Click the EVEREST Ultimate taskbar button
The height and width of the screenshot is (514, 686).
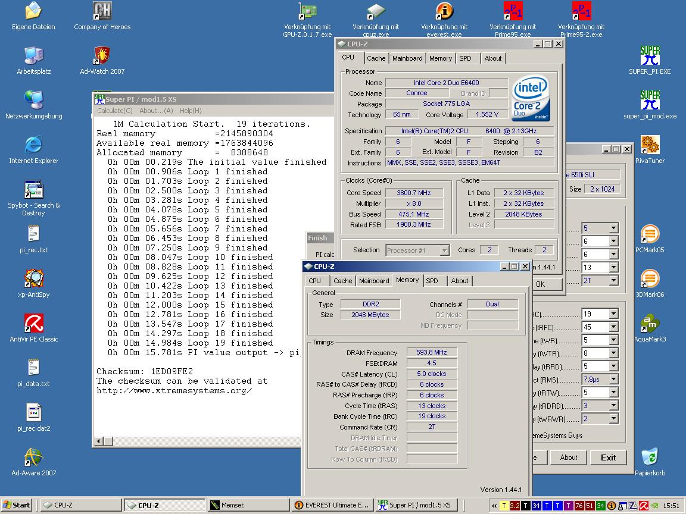coord(332,505)
